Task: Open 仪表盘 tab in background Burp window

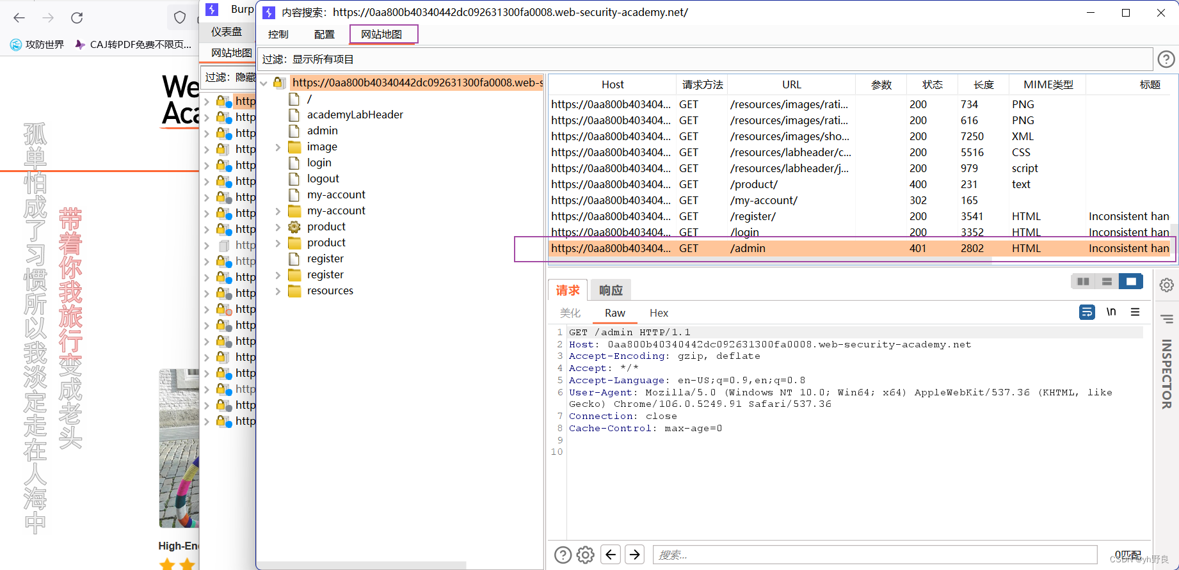Action: click(x=227, y=31)
